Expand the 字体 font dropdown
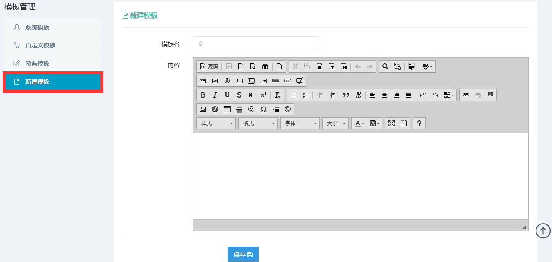Viewport: 552px width, 262px height. point(300,123)
